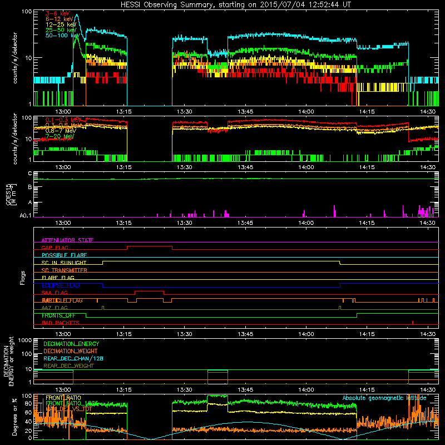This screenshot has width=445, height=445.
Task: Click the SAA_FLAG label
Action: coord(55,293)
